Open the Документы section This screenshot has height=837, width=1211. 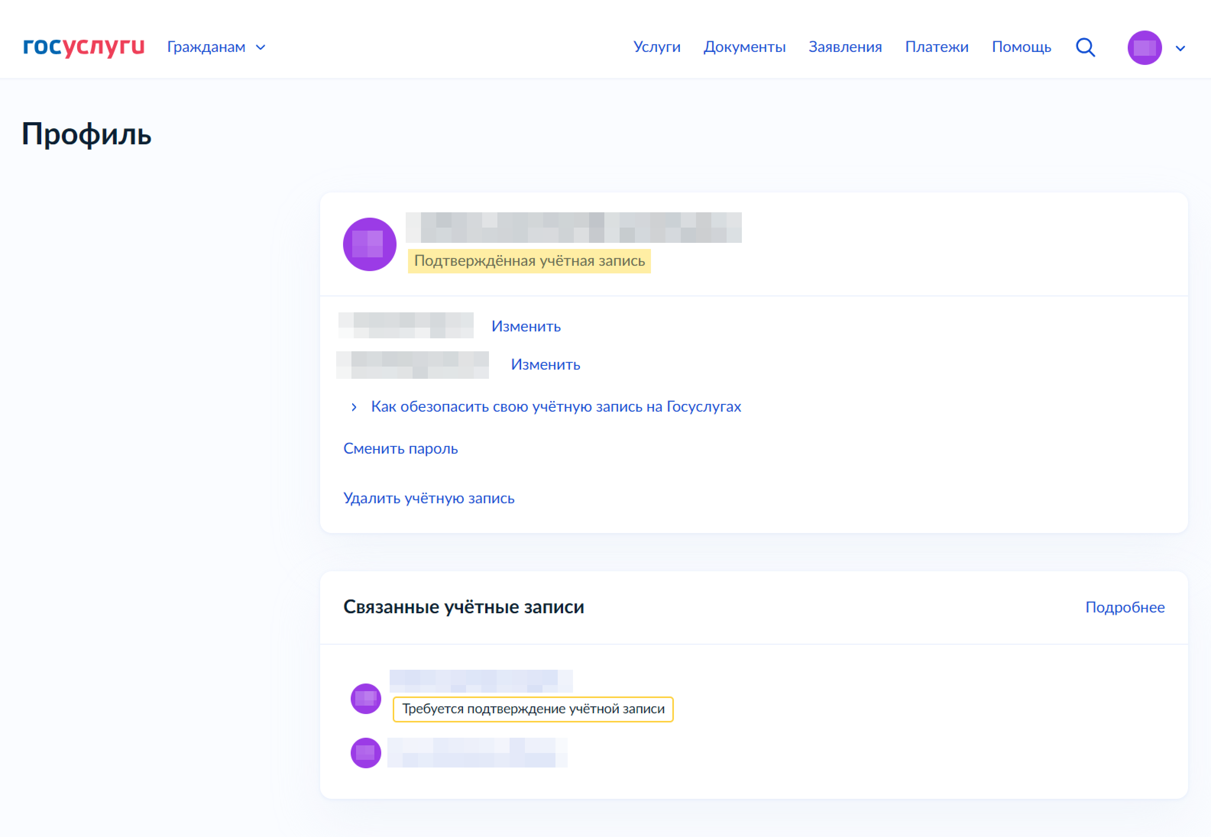744,47
